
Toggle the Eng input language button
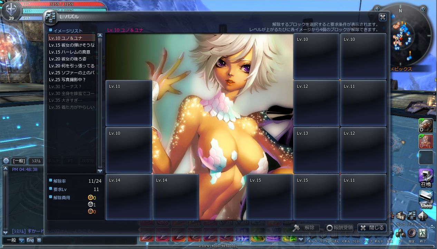tap(30, 240)
